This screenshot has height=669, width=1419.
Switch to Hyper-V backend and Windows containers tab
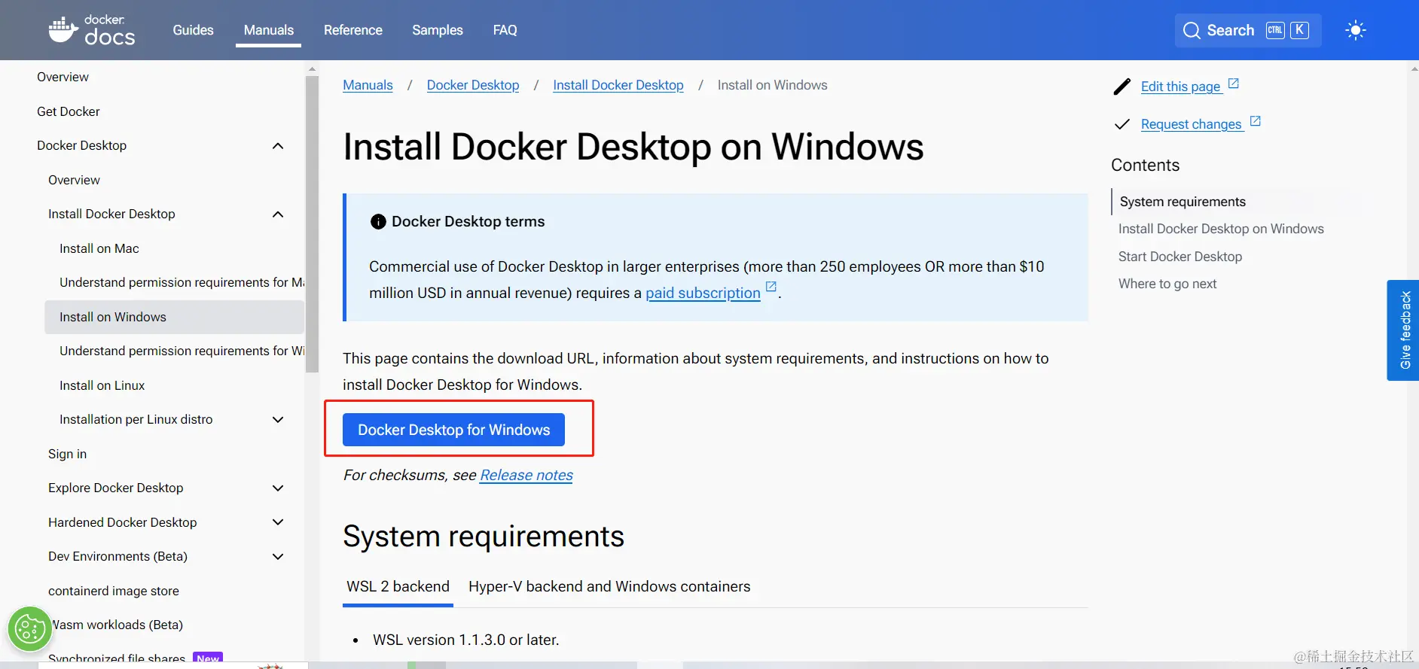click(x=609, y=587)
